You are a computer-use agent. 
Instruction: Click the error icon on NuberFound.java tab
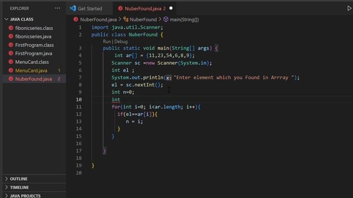tap(120, 8)
